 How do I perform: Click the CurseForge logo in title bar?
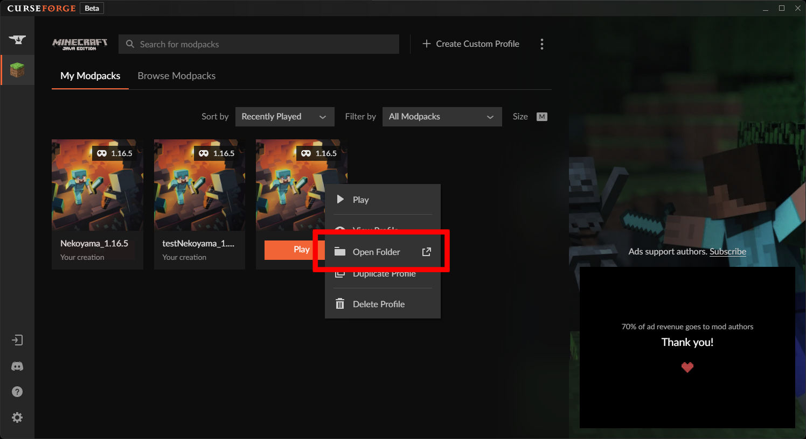tap(41, 8)
